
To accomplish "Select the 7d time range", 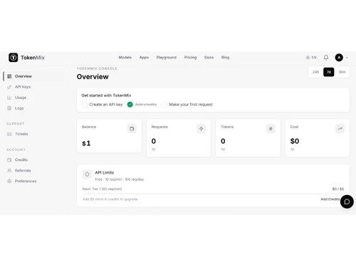I will tap(329, 72).
